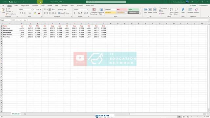Click the Share button

coord(193,5)
